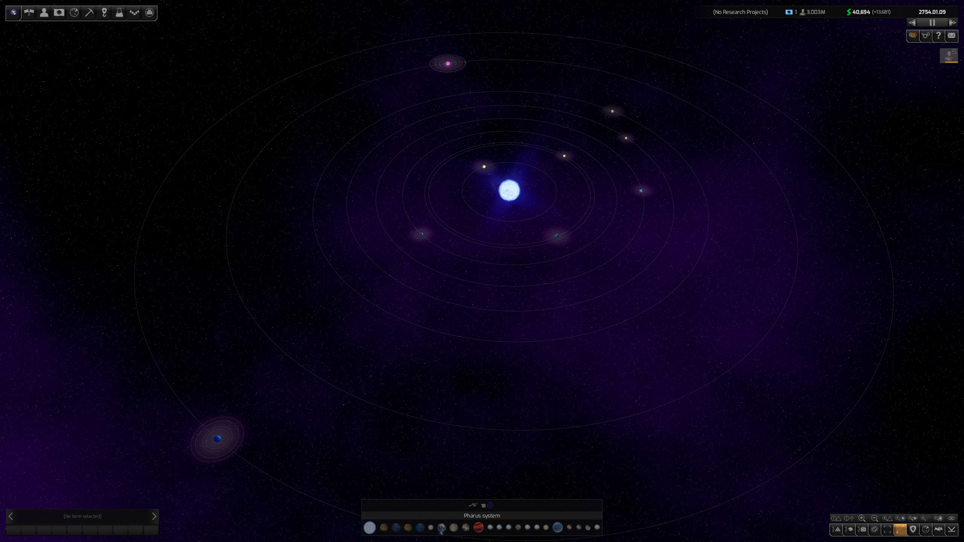Select the blue-white star on map
The image size is (964, 542).
pos(509,190)
